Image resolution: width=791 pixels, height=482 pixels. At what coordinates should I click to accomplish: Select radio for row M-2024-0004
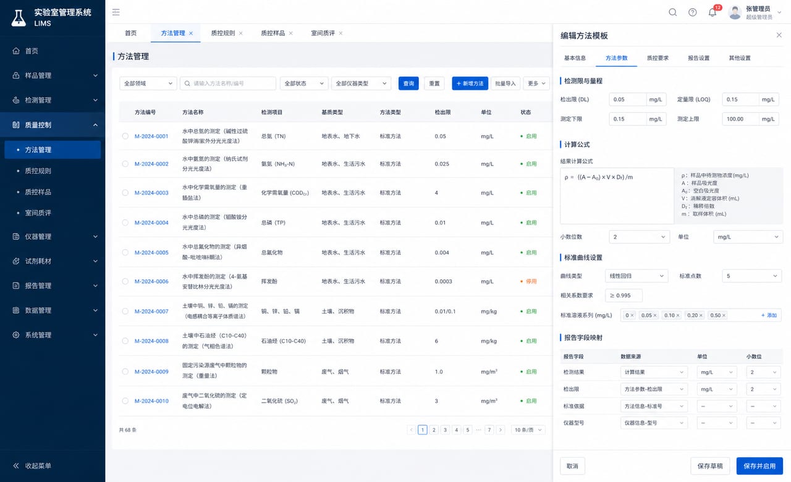tap(125, 222)
